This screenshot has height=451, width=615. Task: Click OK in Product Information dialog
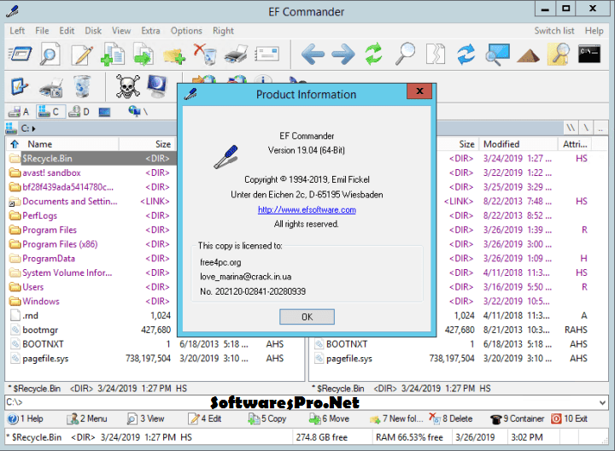pyautogui.click(x=307, y=316)
